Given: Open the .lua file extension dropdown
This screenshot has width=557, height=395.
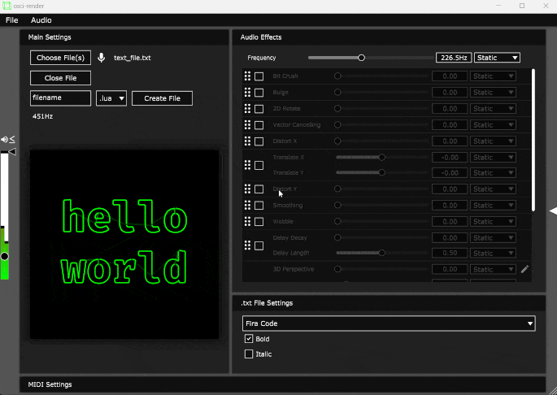Looking at the screenshot, I should 111,98.
